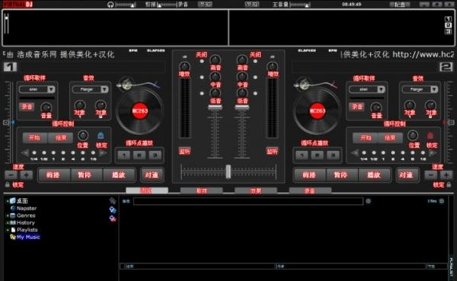Image resolution: width=457 pixels, height=281 pixels.
Task: Select rhythm window zoom level 2
Action: tap(448, 25)
